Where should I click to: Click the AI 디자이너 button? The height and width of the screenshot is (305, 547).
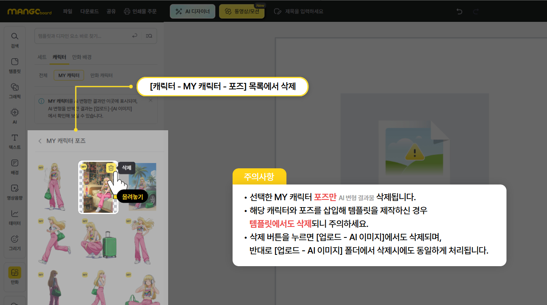(192, 12)
